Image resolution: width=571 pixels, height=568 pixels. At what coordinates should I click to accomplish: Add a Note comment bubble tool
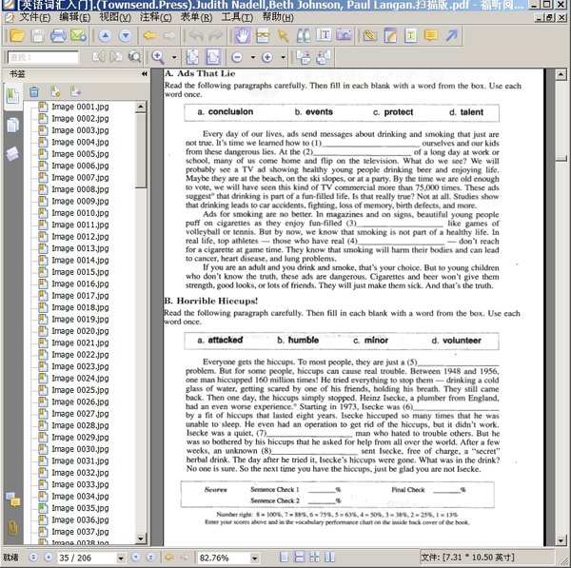pyautogui.click(x=431, y=36)
